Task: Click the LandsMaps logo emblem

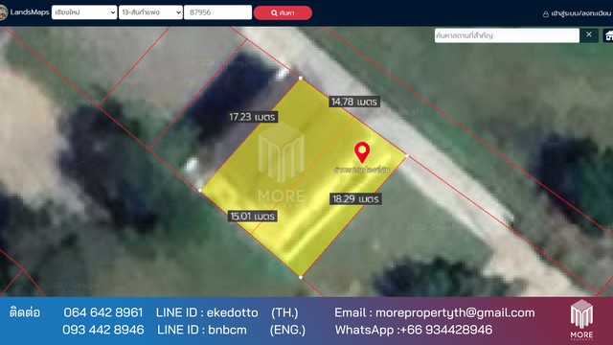Action: point(3,12)
